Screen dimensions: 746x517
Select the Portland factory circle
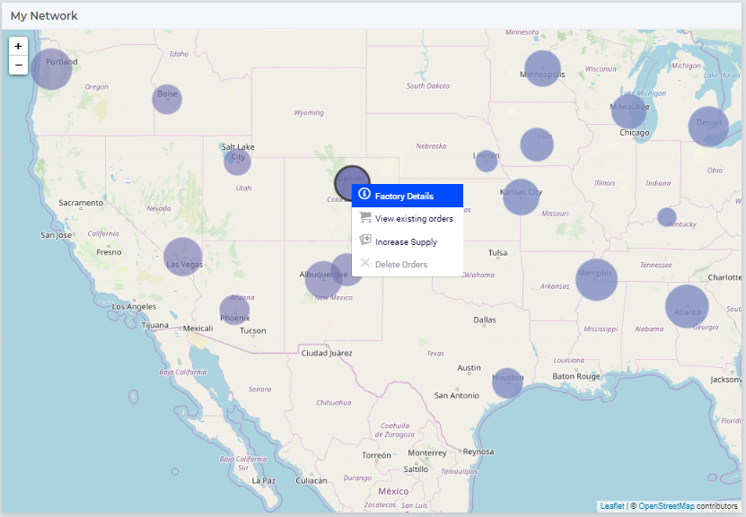point(51,69)
